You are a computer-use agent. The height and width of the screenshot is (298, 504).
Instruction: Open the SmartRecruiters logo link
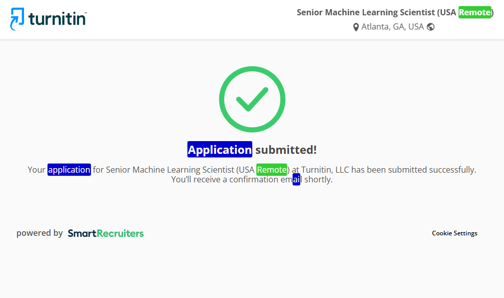pos(106,233)
